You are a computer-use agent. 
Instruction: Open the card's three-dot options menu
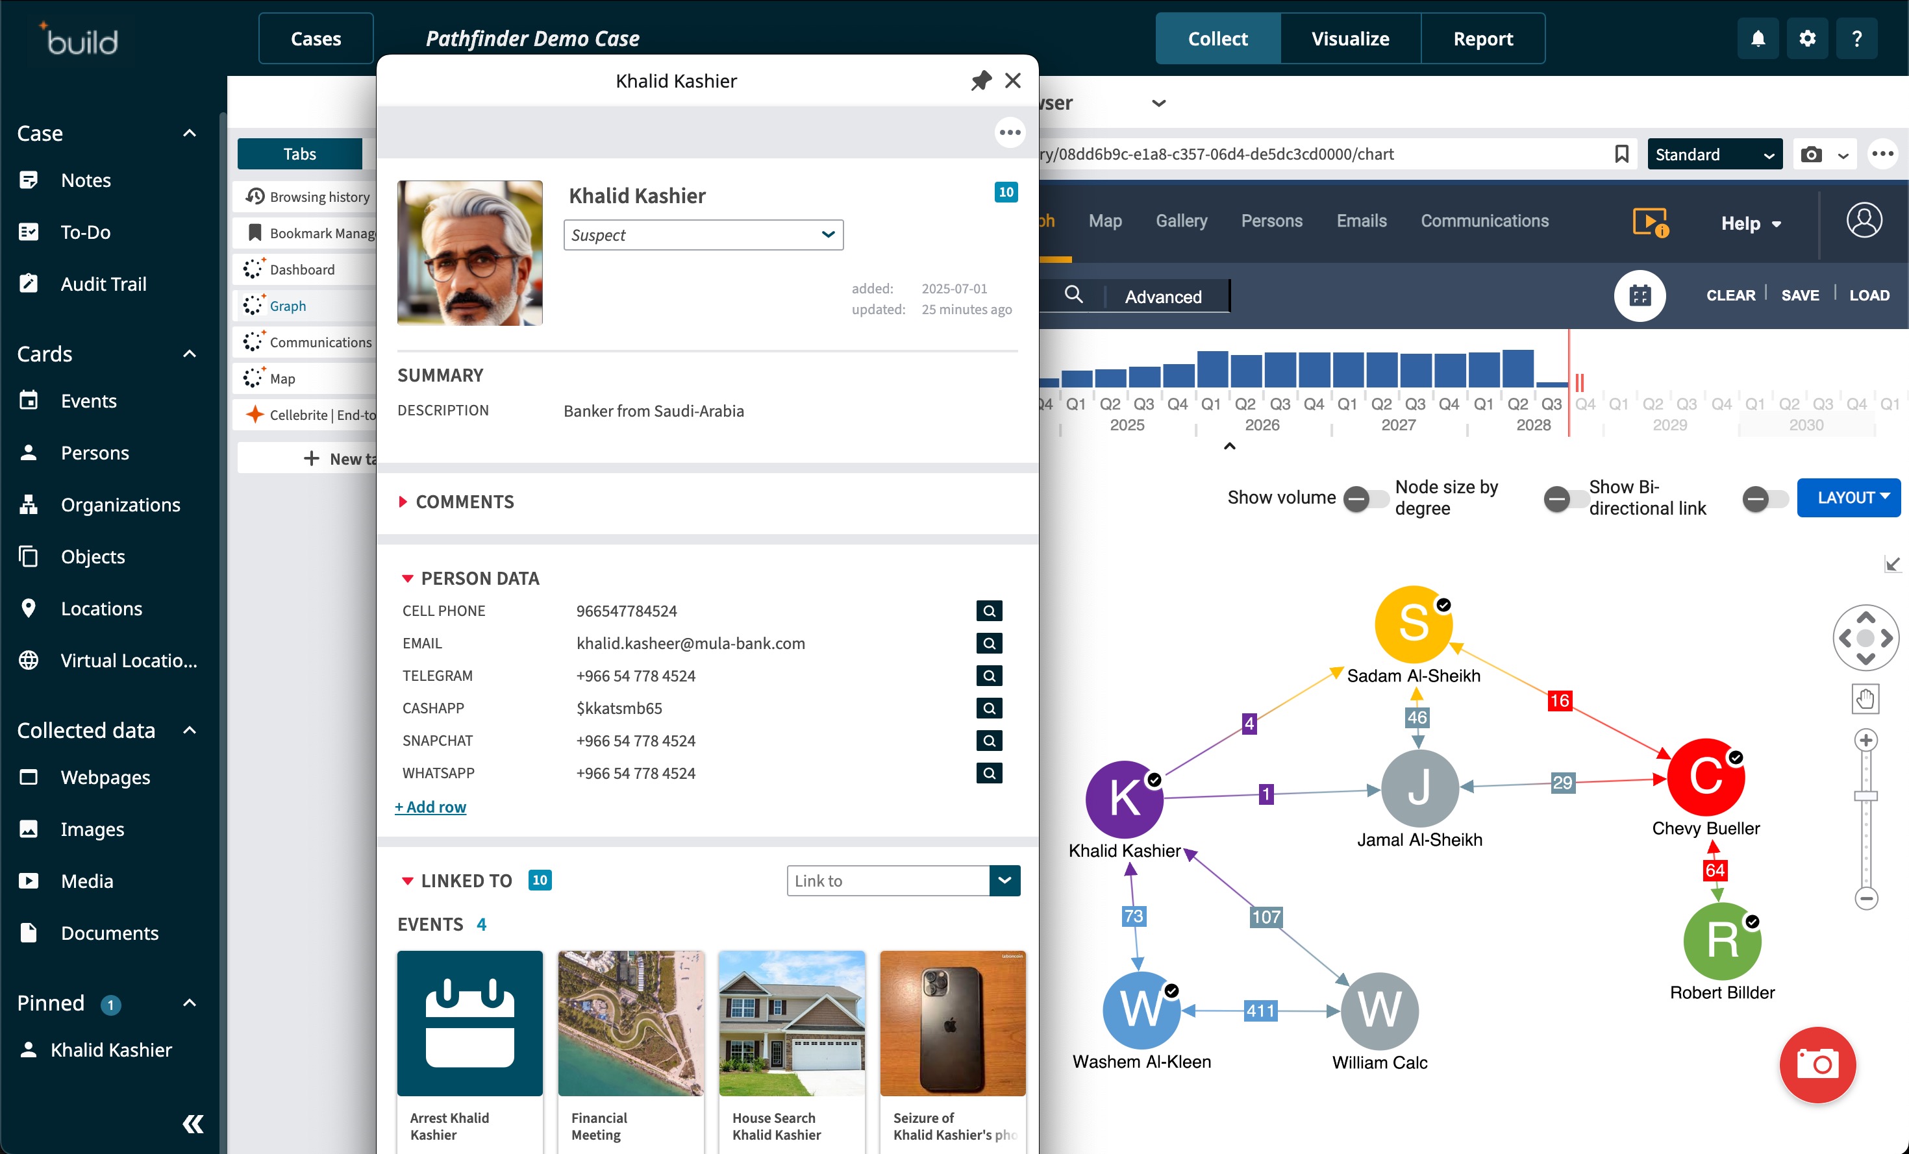pyautogui.click(x=1010, y=132)
